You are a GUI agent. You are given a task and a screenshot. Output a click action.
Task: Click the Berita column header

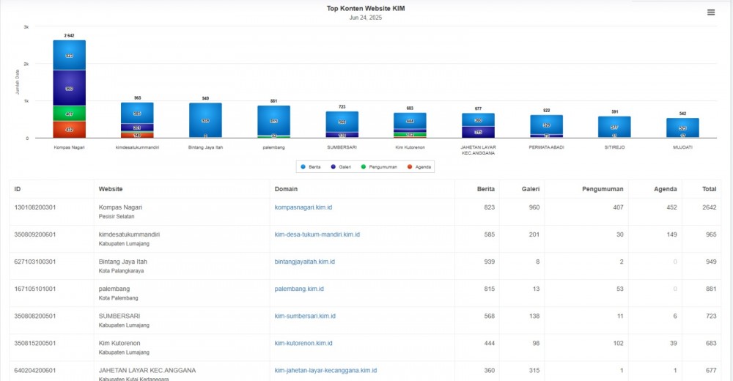click(x=486, y=189)
